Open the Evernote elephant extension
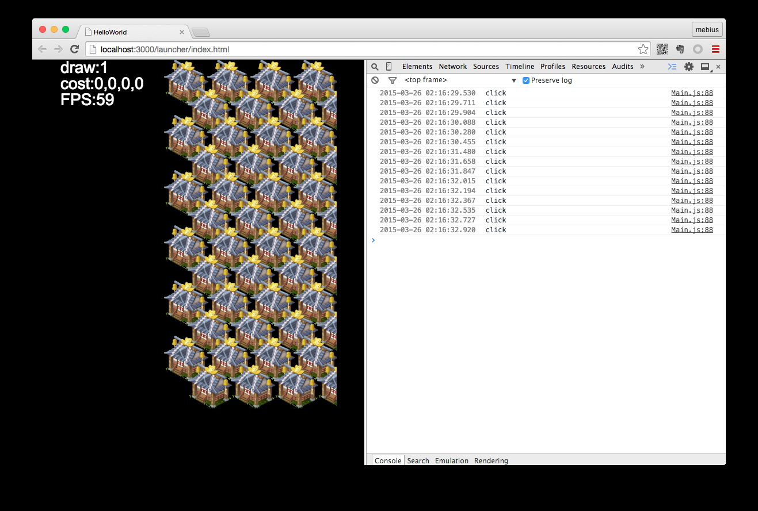 pyautogui.click(x=680, y=49)
